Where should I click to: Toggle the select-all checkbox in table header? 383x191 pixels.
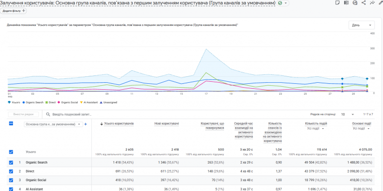pyautogui.click(x=11, y=124)
